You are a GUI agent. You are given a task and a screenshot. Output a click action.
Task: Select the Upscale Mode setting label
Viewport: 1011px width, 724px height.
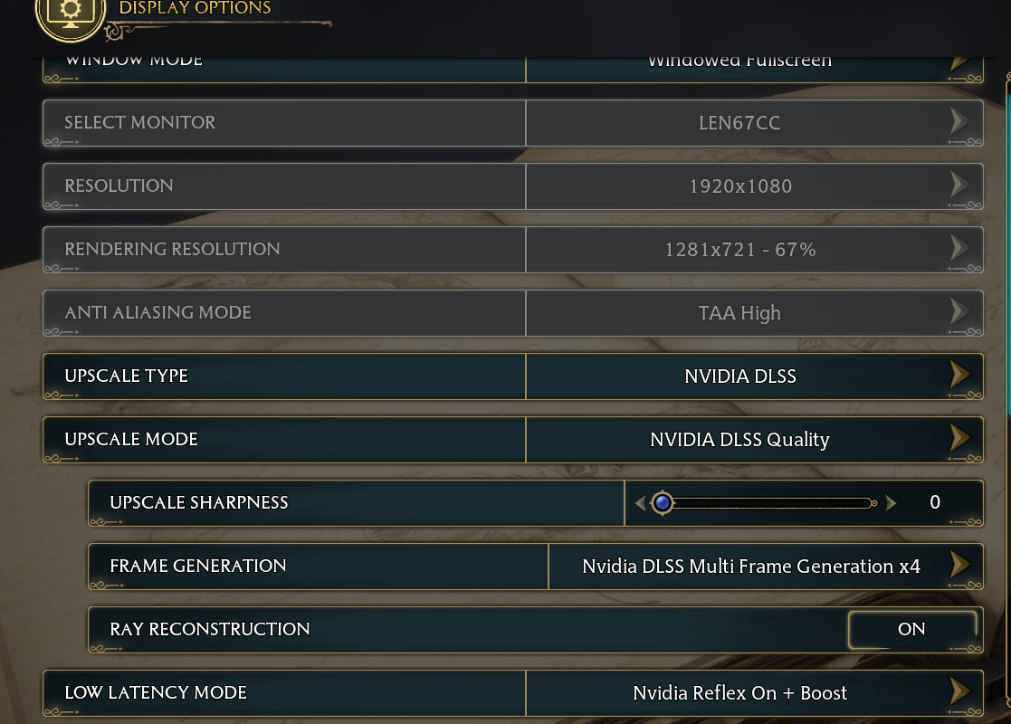tap(131, 440)
